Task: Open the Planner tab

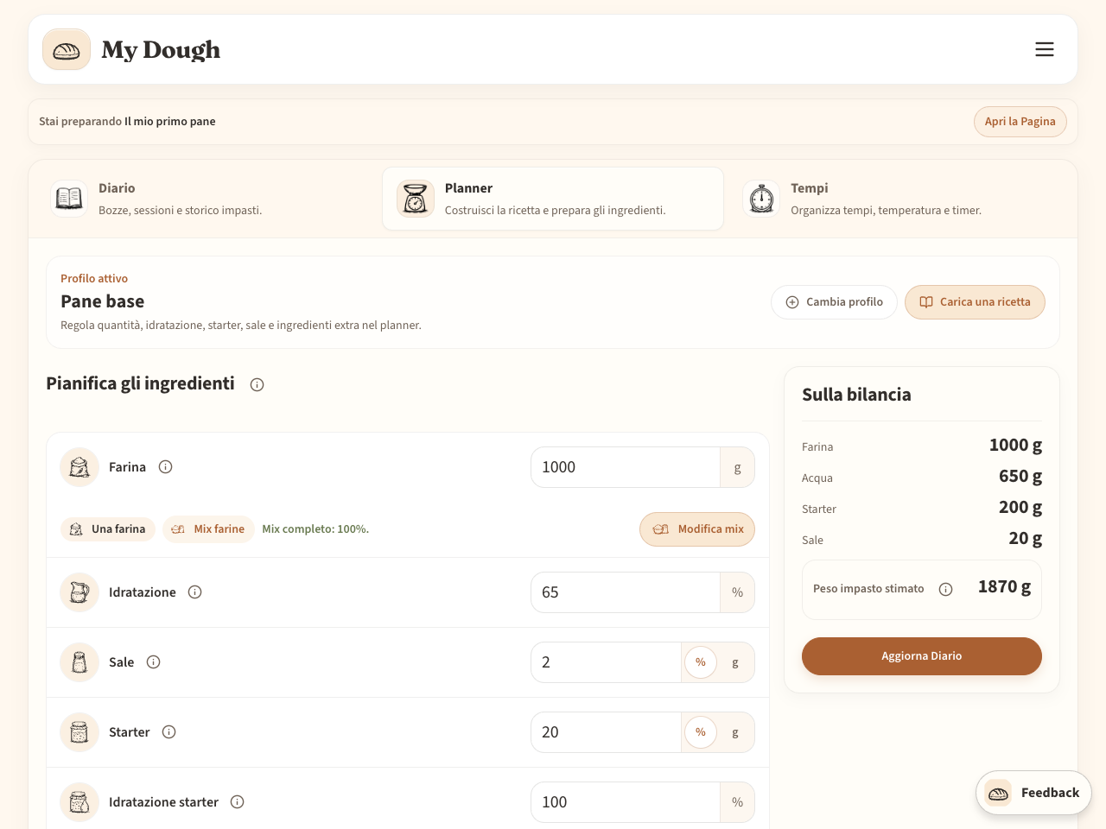Action: [x=553, y=199]
